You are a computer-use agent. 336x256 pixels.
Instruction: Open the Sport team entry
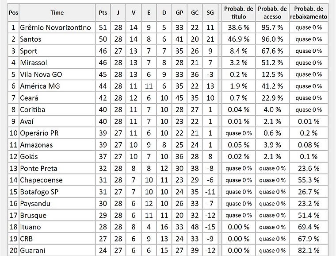click(28, 51)
